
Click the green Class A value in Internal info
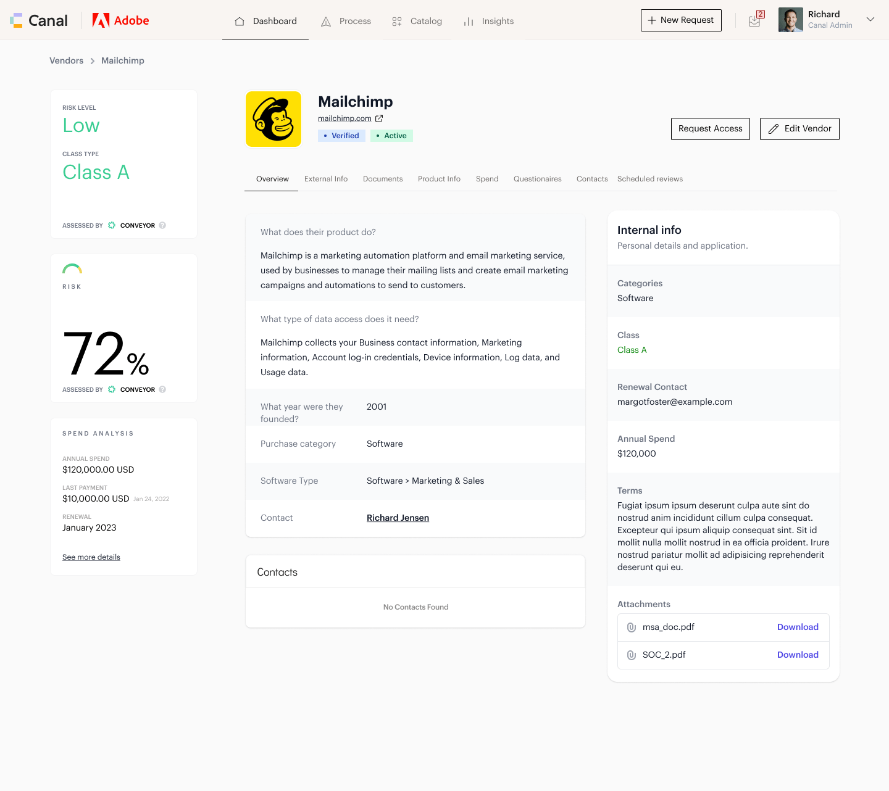point(632,350)
